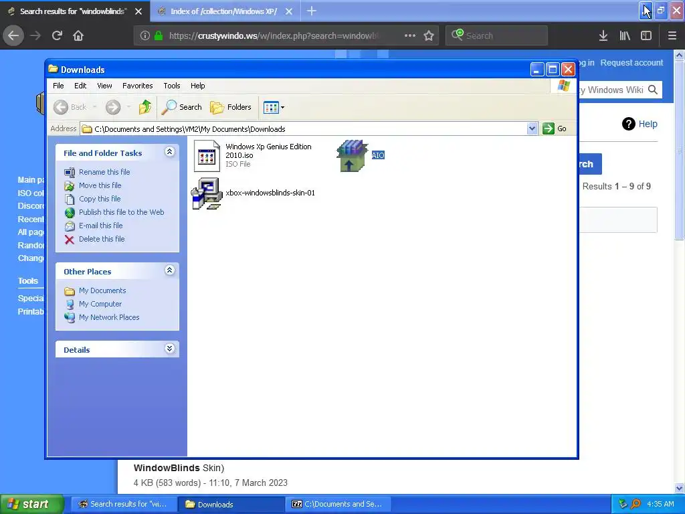The width and height of the screenshot is (685, 514).
Task: Open My Documents in Other Places
Action: [102, 290]
